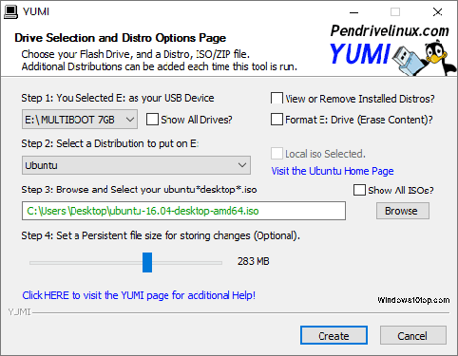The height and width of the screenshot is (356, 458).
Task: Click the Step 3 Browse and Select label
Action: [x=139, y=190]
